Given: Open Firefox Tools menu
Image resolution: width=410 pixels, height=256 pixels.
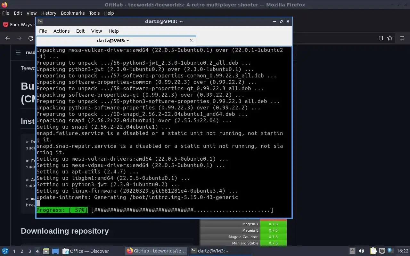Looking at the screenshot, I should [x=94, y=13].
